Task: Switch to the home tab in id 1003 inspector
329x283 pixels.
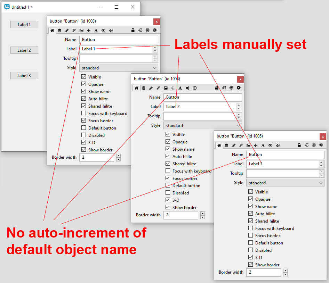Action: 52,31
